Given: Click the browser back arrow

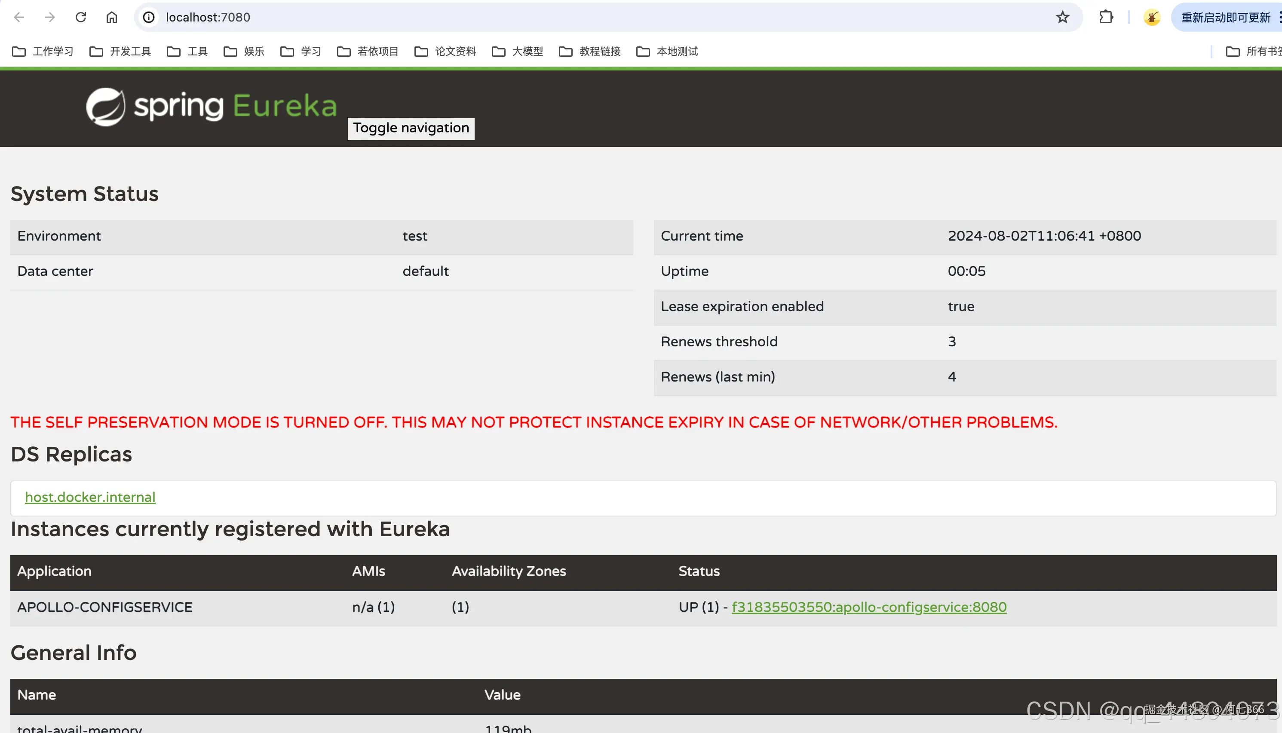Looking at the screenshot, I should pos(19,17).
